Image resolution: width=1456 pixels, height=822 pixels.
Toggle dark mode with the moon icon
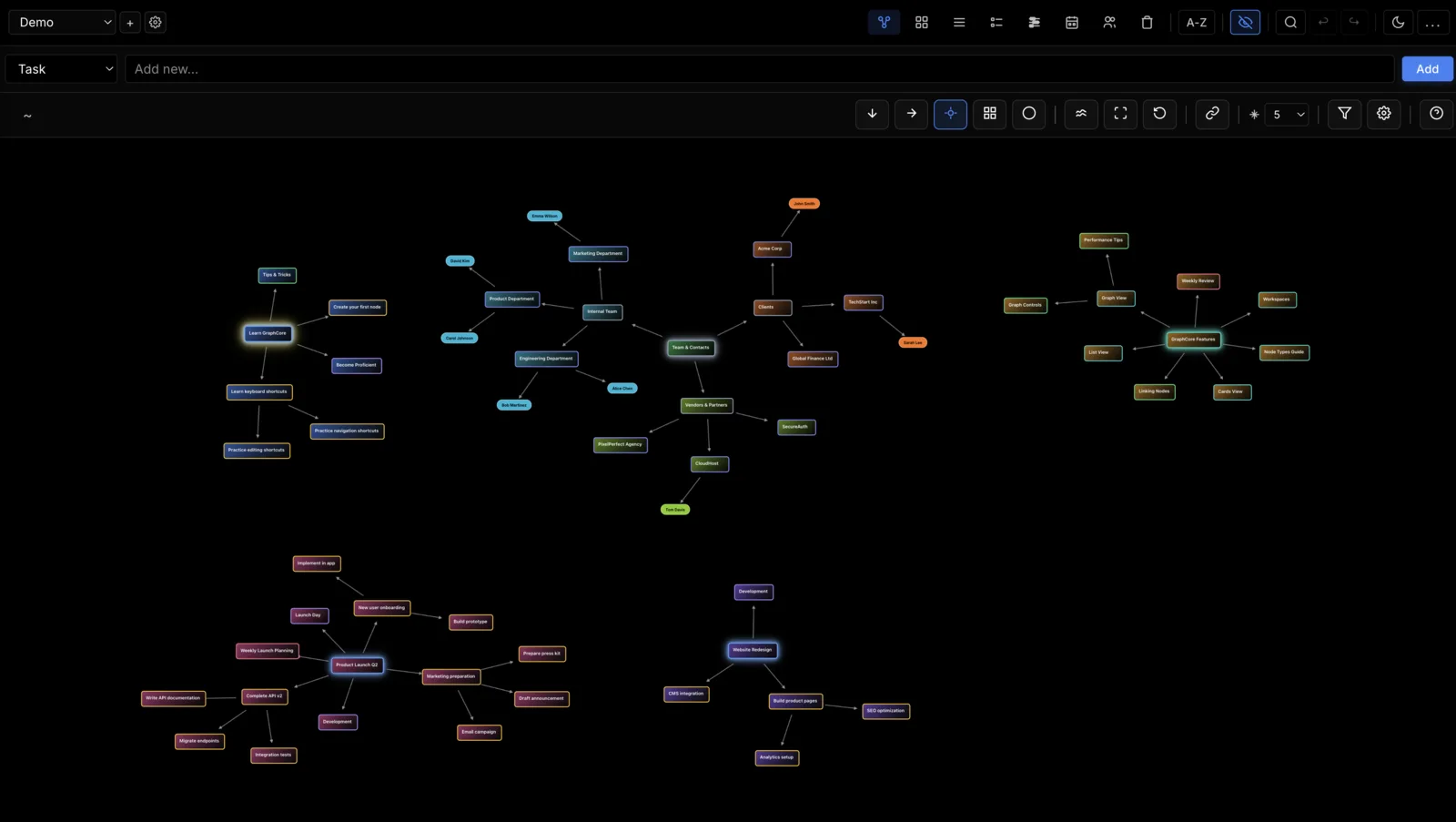coord(1399,22)
